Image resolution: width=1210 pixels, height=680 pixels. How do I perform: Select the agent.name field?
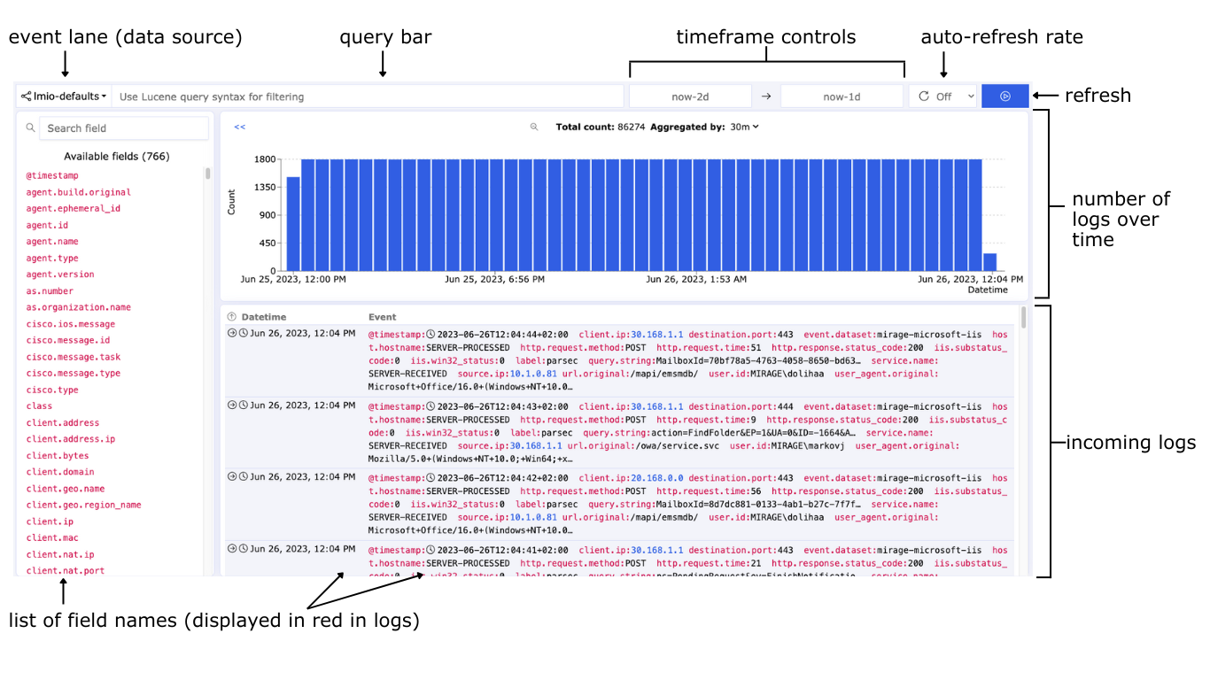point(52,242)
